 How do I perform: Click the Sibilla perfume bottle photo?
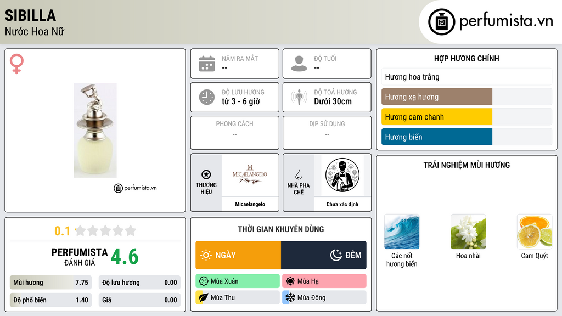(95, 131)
